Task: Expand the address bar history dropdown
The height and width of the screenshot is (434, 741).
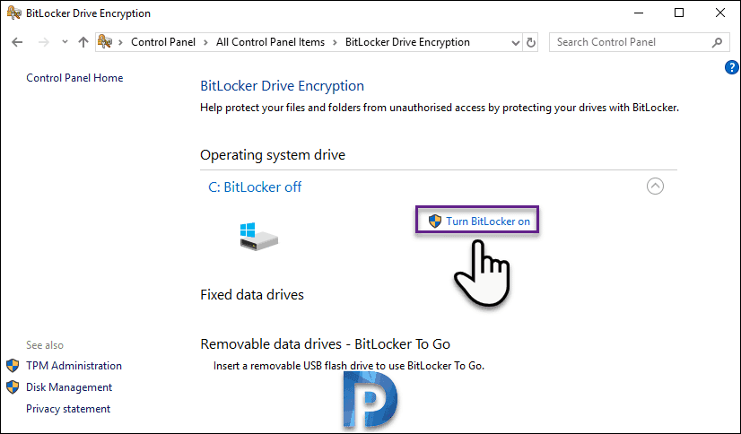Action: (516, 43)
